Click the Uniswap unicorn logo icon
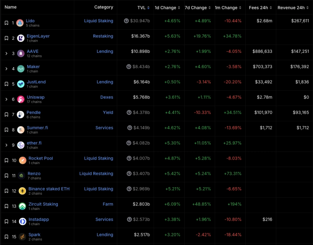The height and width of the screenshot is (245, 313). (21, 99)
